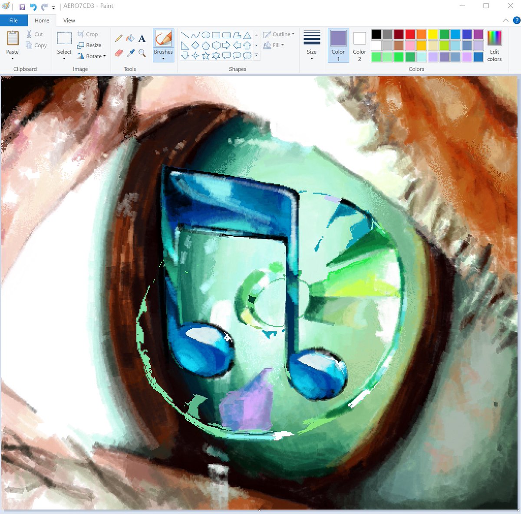Select the Text tool

coord(142,39)
